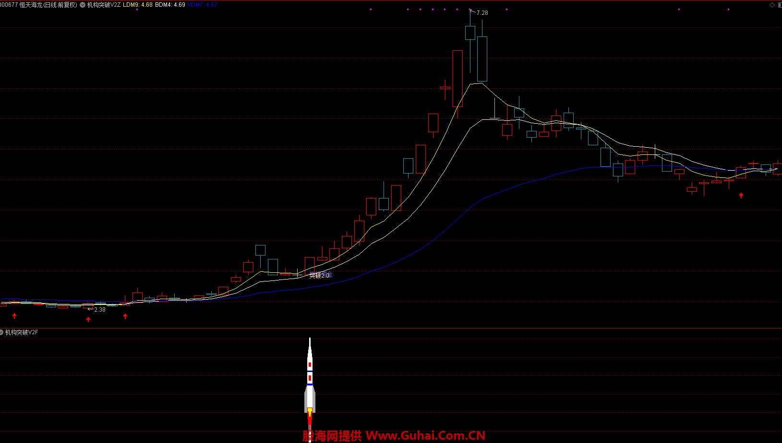This screenshot has height=443, width=782.
Task: Click the leftmost magenta dot marker at top
Action: [137, 9]
